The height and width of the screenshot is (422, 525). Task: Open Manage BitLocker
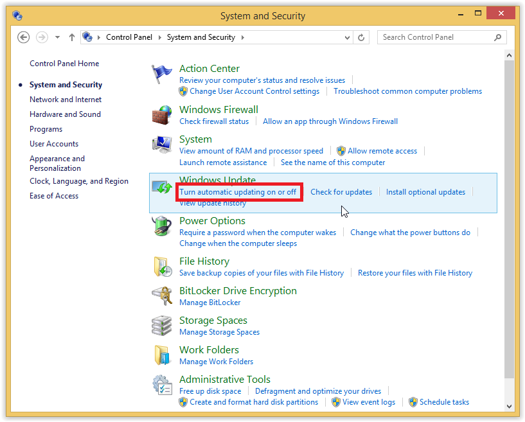point(210,302)
